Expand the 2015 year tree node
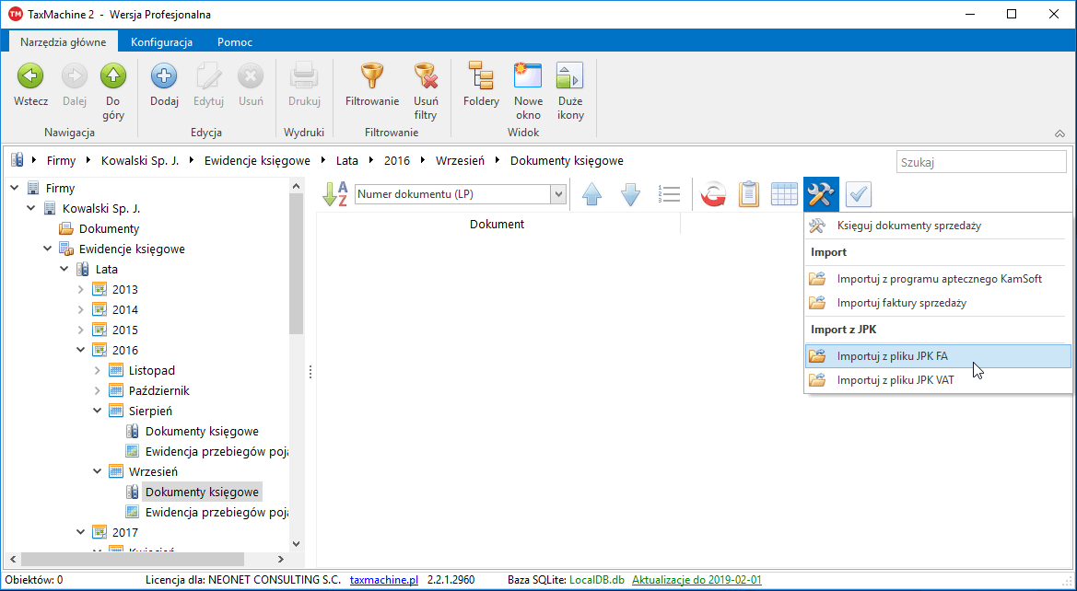The width and height of the screenshot is (1077, 591). pos(81,330)
